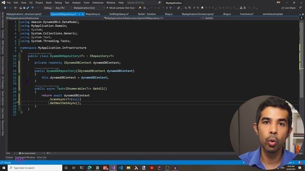Image resolution: width=305 pixels, height=171 pixels.
Task: Open the Debug configuration dropdown
Action: (49, 8)
